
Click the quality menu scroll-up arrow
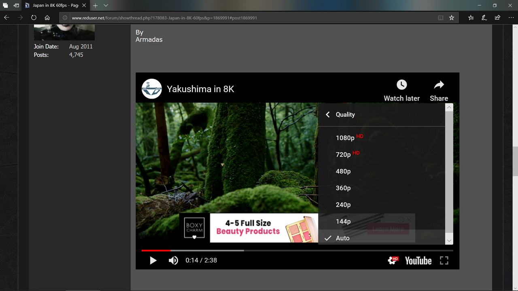pos(449,108)
